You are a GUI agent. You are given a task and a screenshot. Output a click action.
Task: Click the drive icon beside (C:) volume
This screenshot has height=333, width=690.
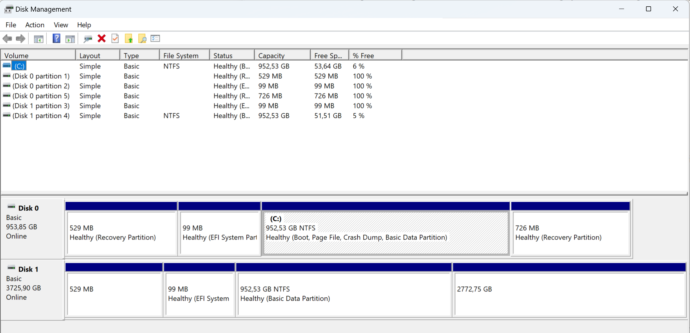[x=7, y=66]
